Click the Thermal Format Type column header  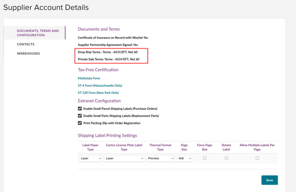(x=160, y=147)
